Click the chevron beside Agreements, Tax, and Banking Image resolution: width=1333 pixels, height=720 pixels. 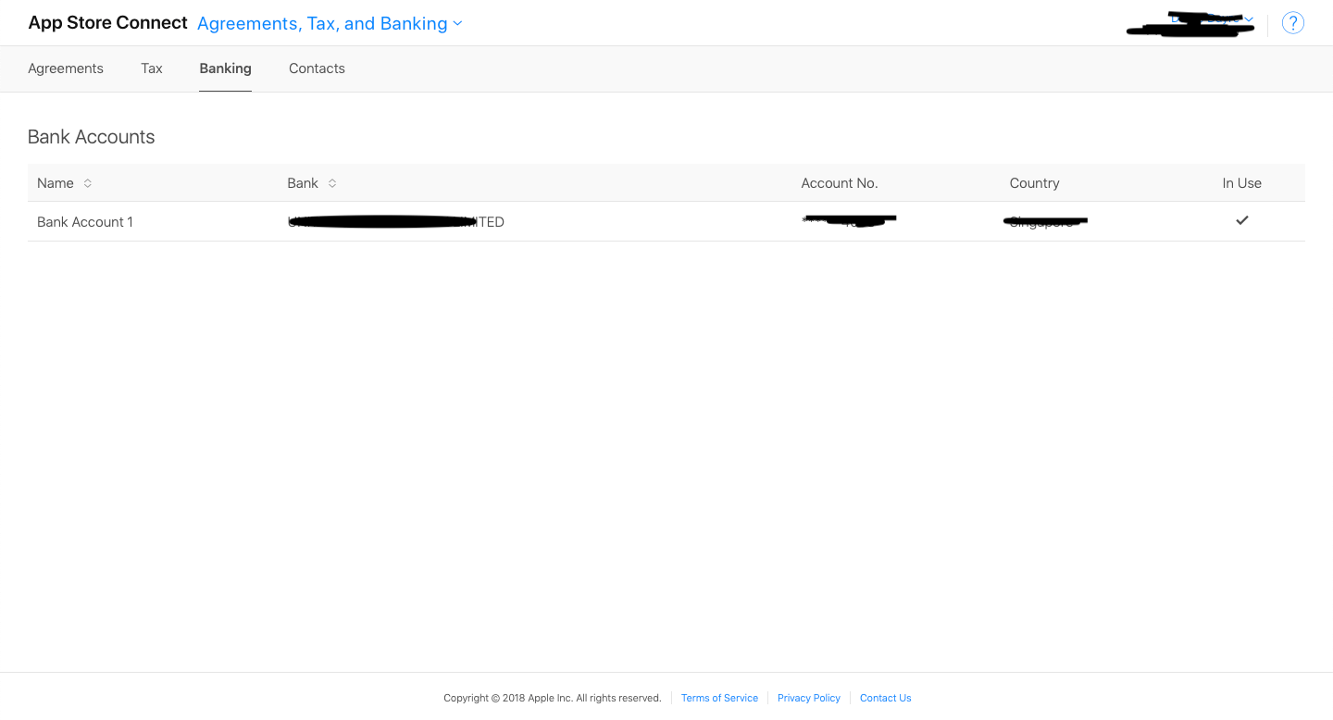coord(457,23)
